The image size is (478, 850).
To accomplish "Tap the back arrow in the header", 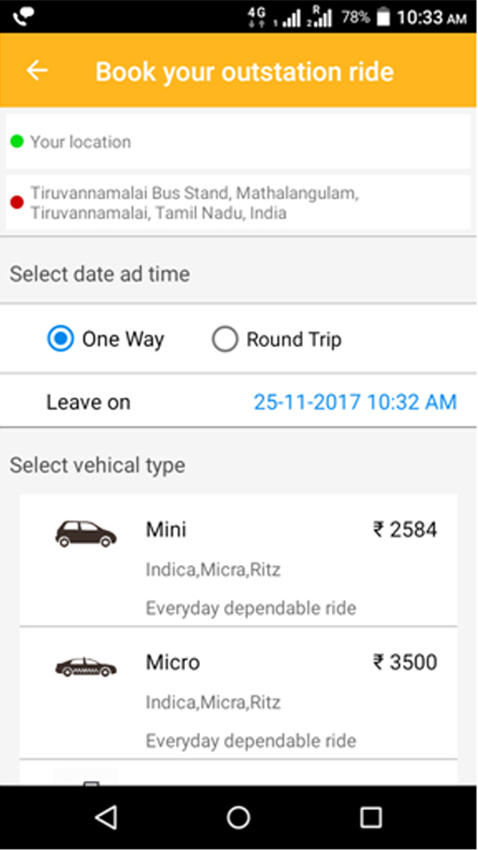I will pos(37,71).
